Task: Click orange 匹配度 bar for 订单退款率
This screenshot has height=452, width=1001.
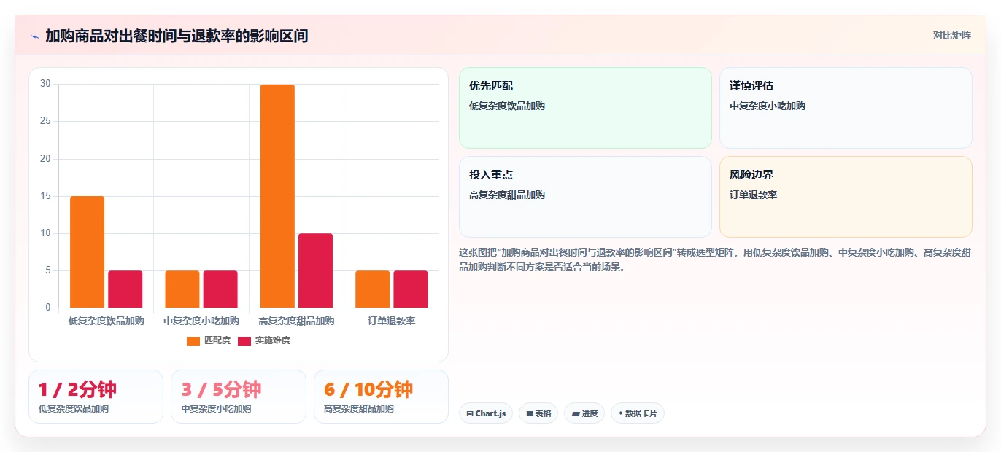Action: point(373,289)
